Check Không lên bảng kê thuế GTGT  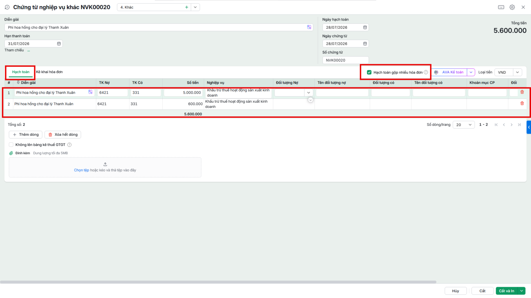tap(11, 145)
